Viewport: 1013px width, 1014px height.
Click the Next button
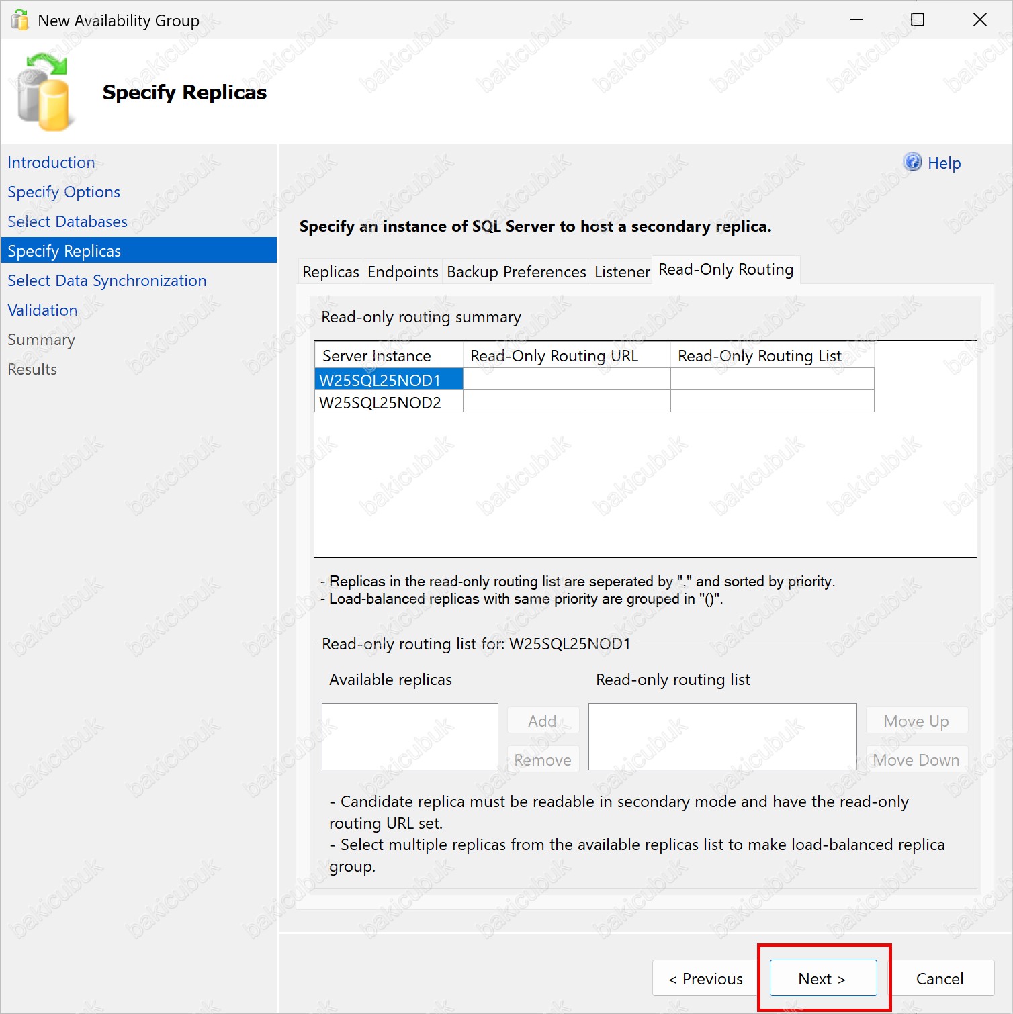point(823,978)
